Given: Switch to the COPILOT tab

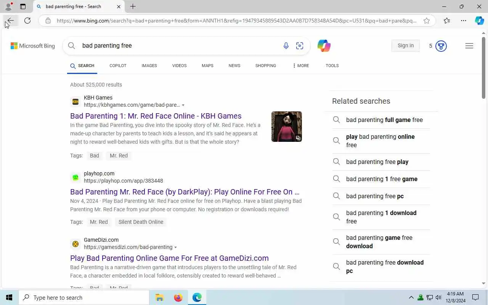Looking at the screenshot, I should 118,66.
